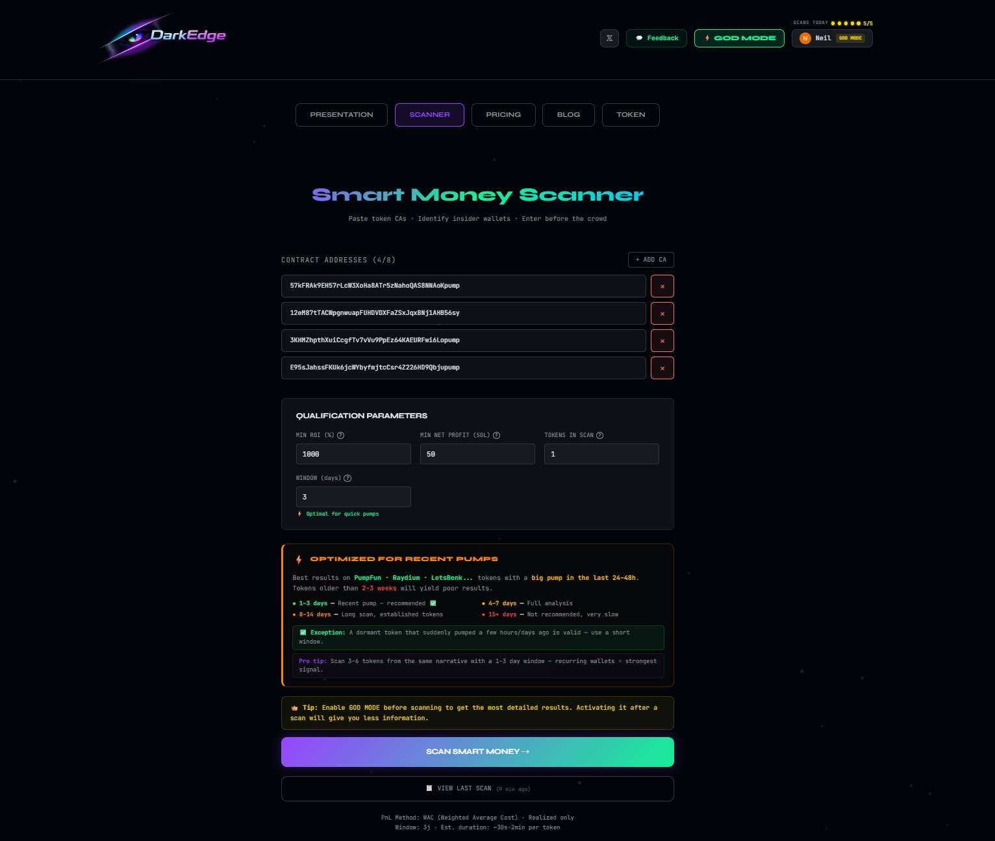Viewport: 995px width, 841px height.
Task: Show help for MIN ROI (%)
Action: 341,436
